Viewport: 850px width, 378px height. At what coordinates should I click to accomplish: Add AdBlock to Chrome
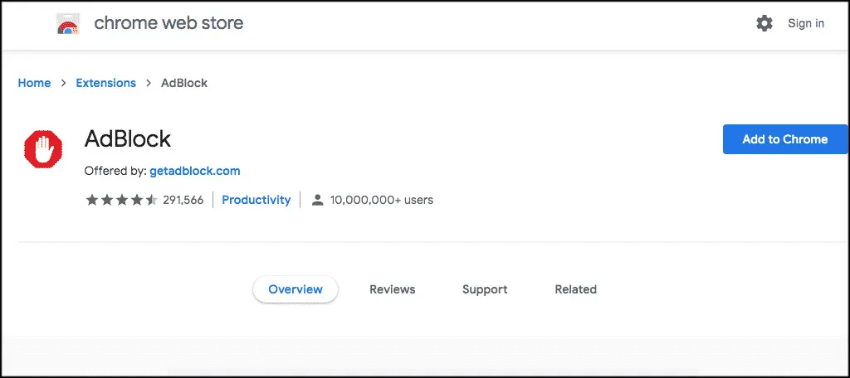(785, 139)
